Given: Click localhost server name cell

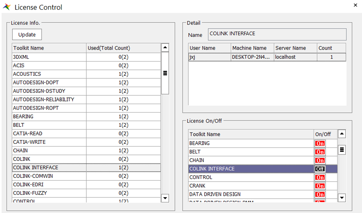Looking at the screenshot, I should point(295,57).
